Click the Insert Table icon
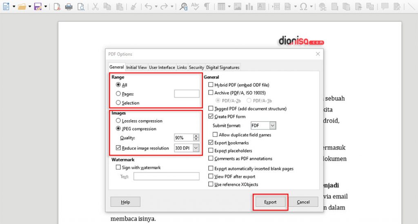The height and width of the screenshot is (224, 418). click(221, 6)
